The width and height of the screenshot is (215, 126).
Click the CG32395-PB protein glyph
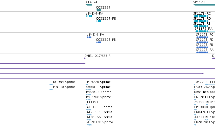point(99,42)
